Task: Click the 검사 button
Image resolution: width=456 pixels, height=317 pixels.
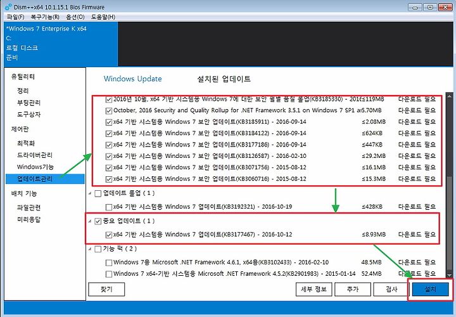Action: (x=391, y=289)
